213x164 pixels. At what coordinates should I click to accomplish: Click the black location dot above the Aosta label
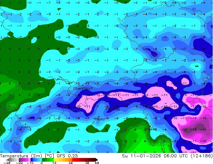(26, 124)
